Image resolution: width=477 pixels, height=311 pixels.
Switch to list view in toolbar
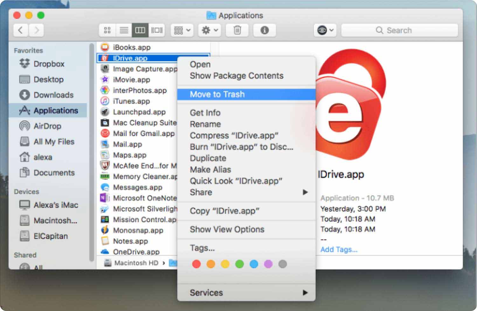[124, 30]
